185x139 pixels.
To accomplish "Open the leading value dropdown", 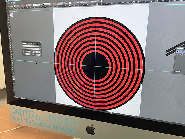I will tap(40, 52).
